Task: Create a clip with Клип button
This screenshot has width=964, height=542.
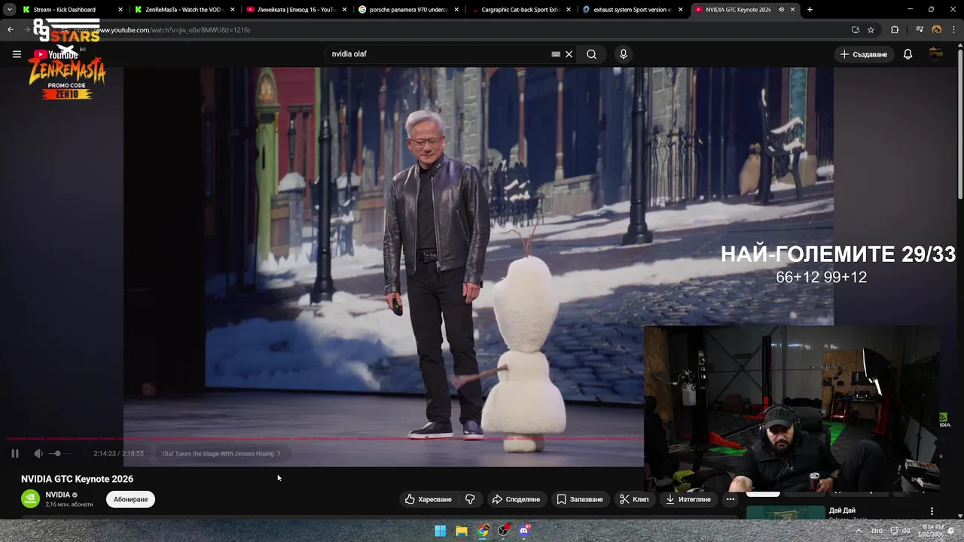Action: click(634, 499)
